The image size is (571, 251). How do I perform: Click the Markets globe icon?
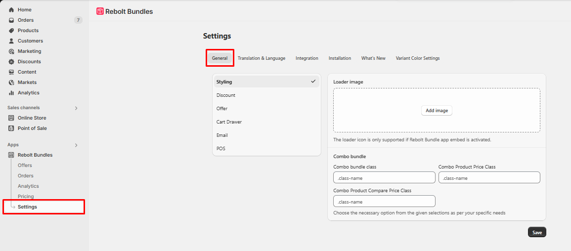pos(11,82)
